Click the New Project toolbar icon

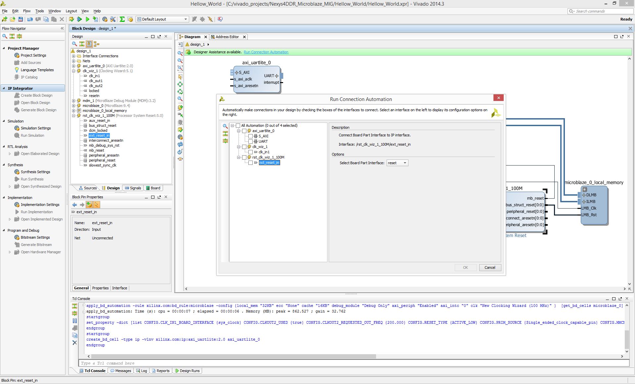pyautogui.click(x=5, y=19)
